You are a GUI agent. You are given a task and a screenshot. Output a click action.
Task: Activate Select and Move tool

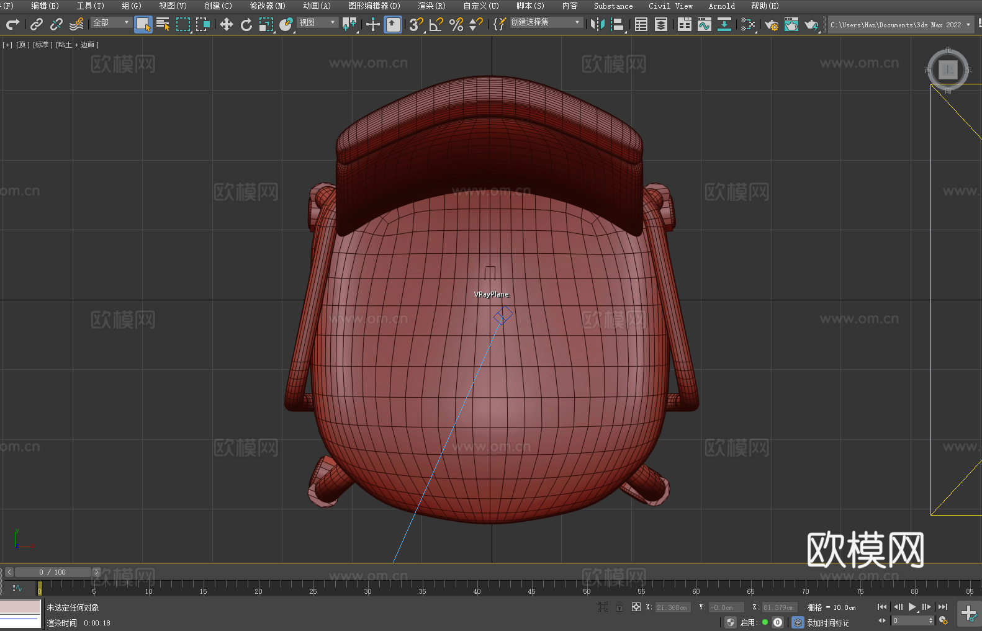click(227, 24)
